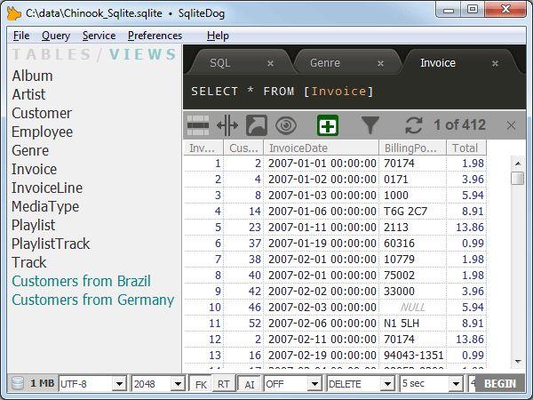This screenshot has height=400, width=533.
Task: Add a new row with green plus icon
Action: pyautogui.click(x=327, y=125)
